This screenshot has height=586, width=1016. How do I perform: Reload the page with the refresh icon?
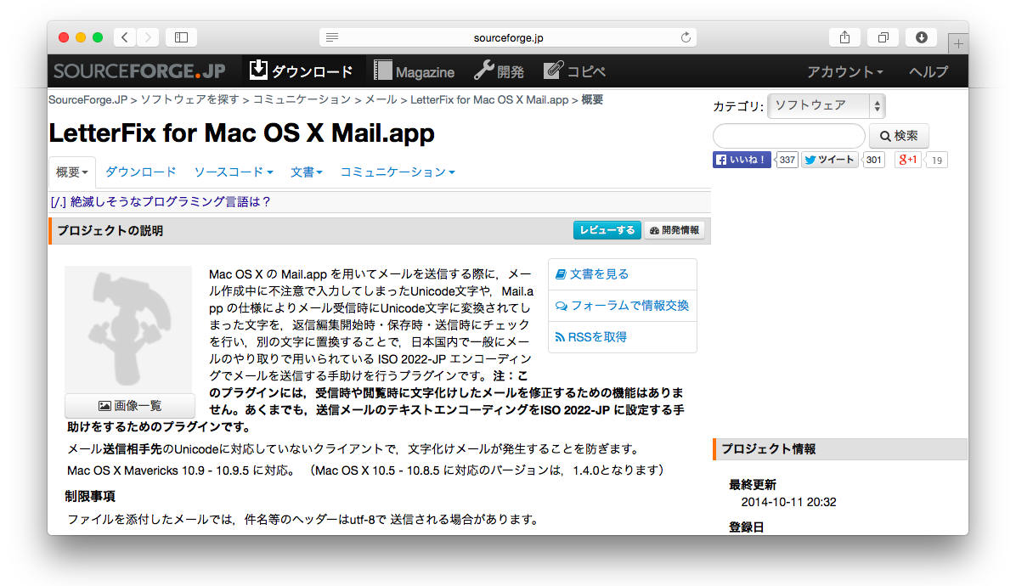point(686,37)
